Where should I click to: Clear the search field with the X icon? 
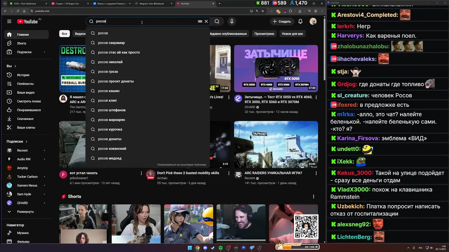tap(206, 21)
